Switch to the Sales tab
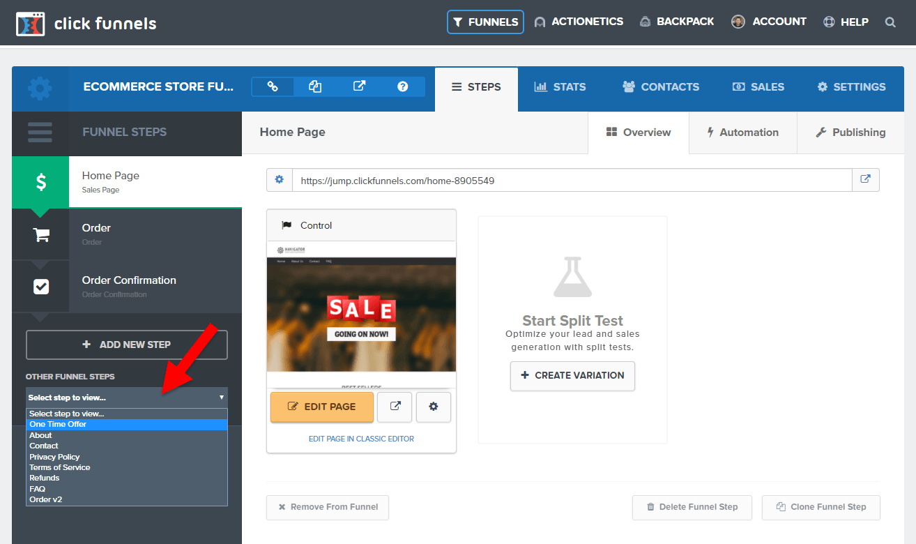Image resolution: width=916 pixels, height=544 pixels. coord(758,87)
